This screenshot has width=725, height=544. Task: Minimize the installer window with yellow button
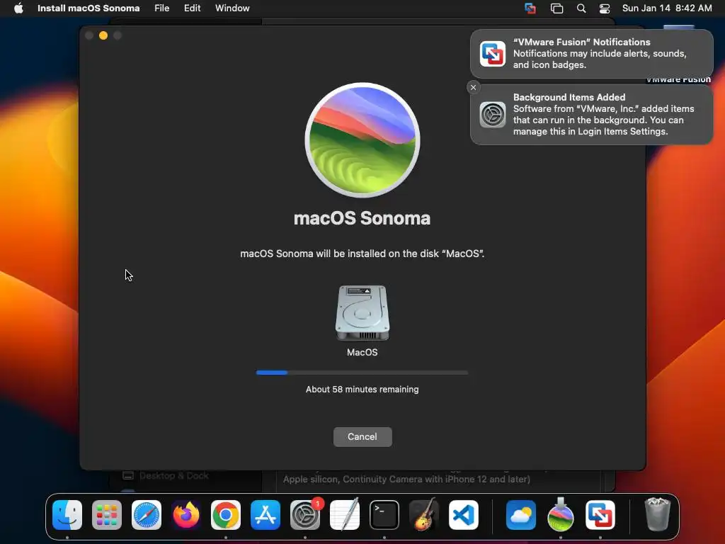tap(103, 35)
